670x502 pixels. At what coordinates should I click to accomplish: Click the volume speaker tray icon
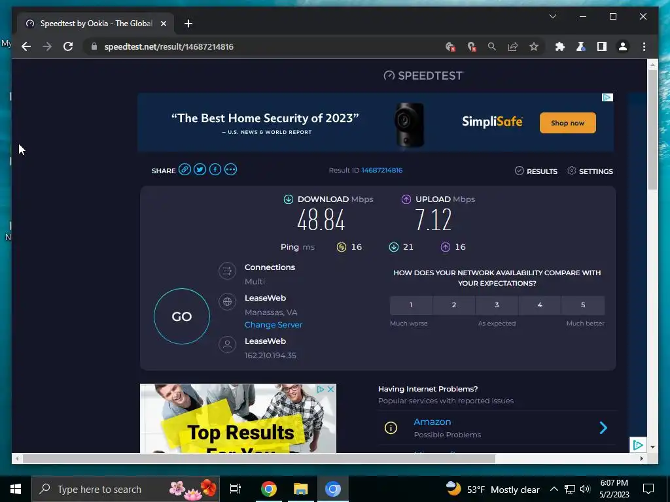point(585,489)
